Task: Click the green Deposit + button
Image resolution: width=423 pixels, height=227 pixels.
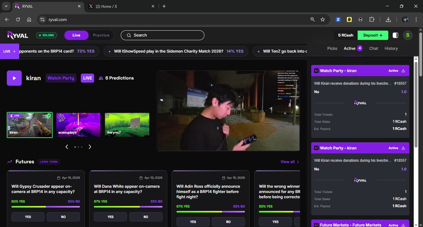Action: (373, 35)
